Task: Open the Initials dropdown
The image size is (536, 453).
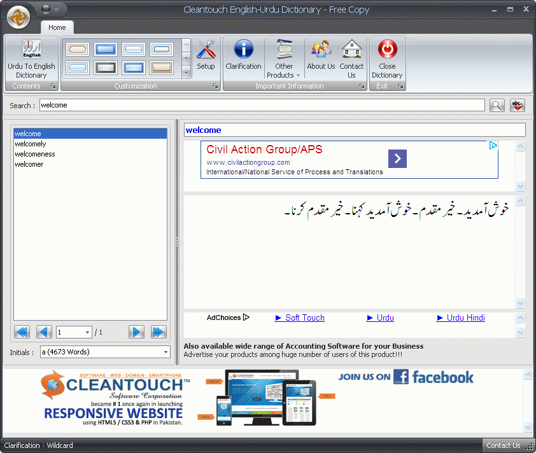Action: click(x=166, y=352)
